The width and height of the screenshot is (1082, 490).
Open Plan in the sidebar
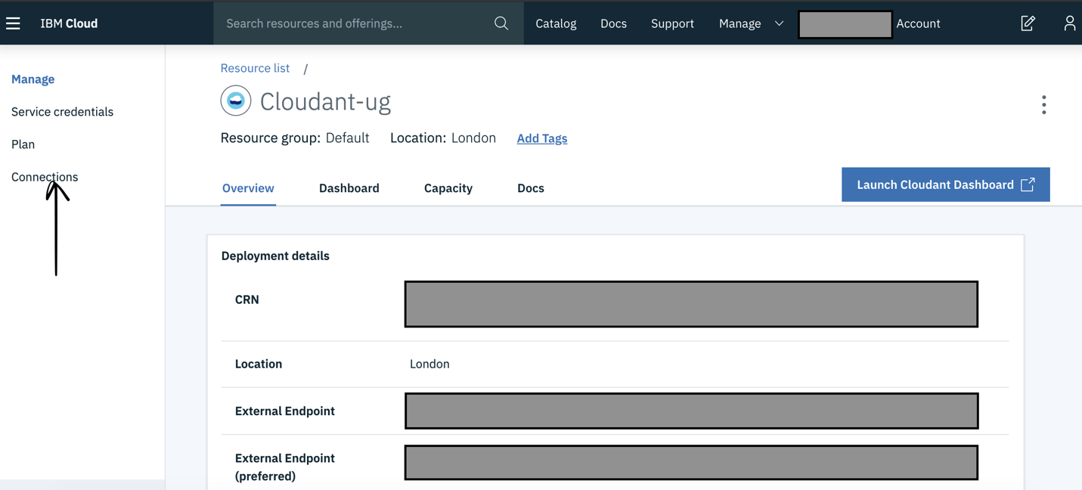(23, 144)
